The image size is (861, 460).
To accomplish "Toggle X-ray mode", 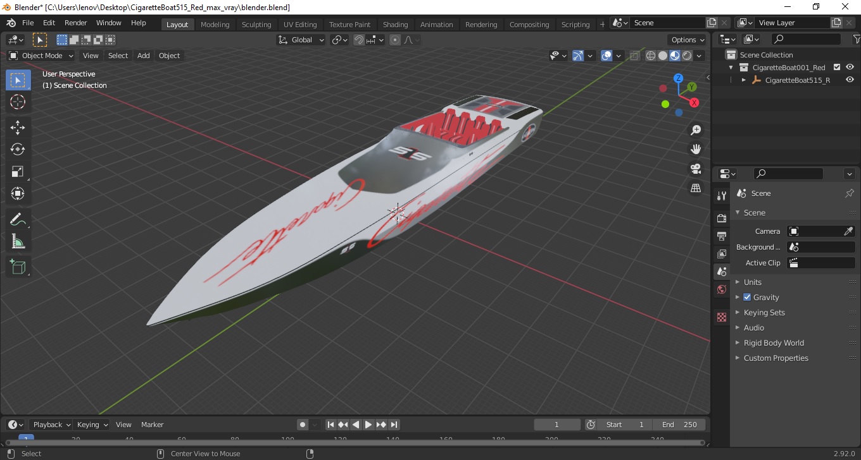I will pyautogui.click(x=634, y=56).
